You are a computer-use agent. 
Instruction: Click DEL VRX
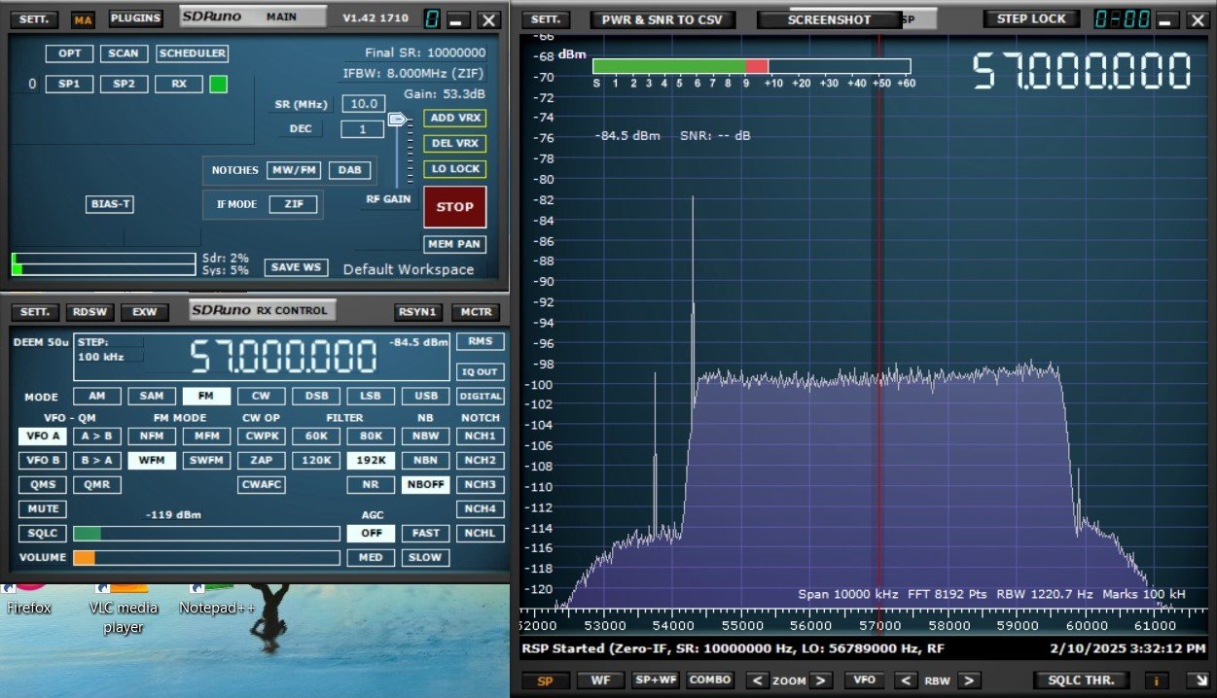(454, 144)
